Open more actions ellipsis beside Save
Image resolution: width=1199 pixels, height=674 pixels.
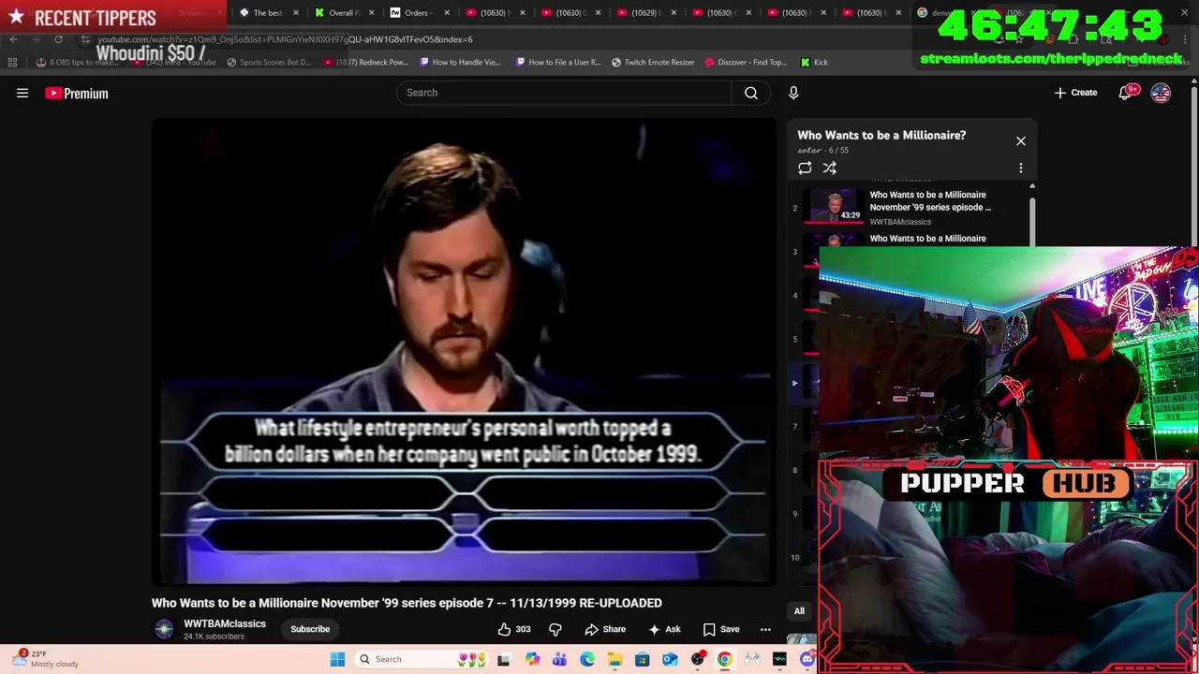click(x=765, y=629)
